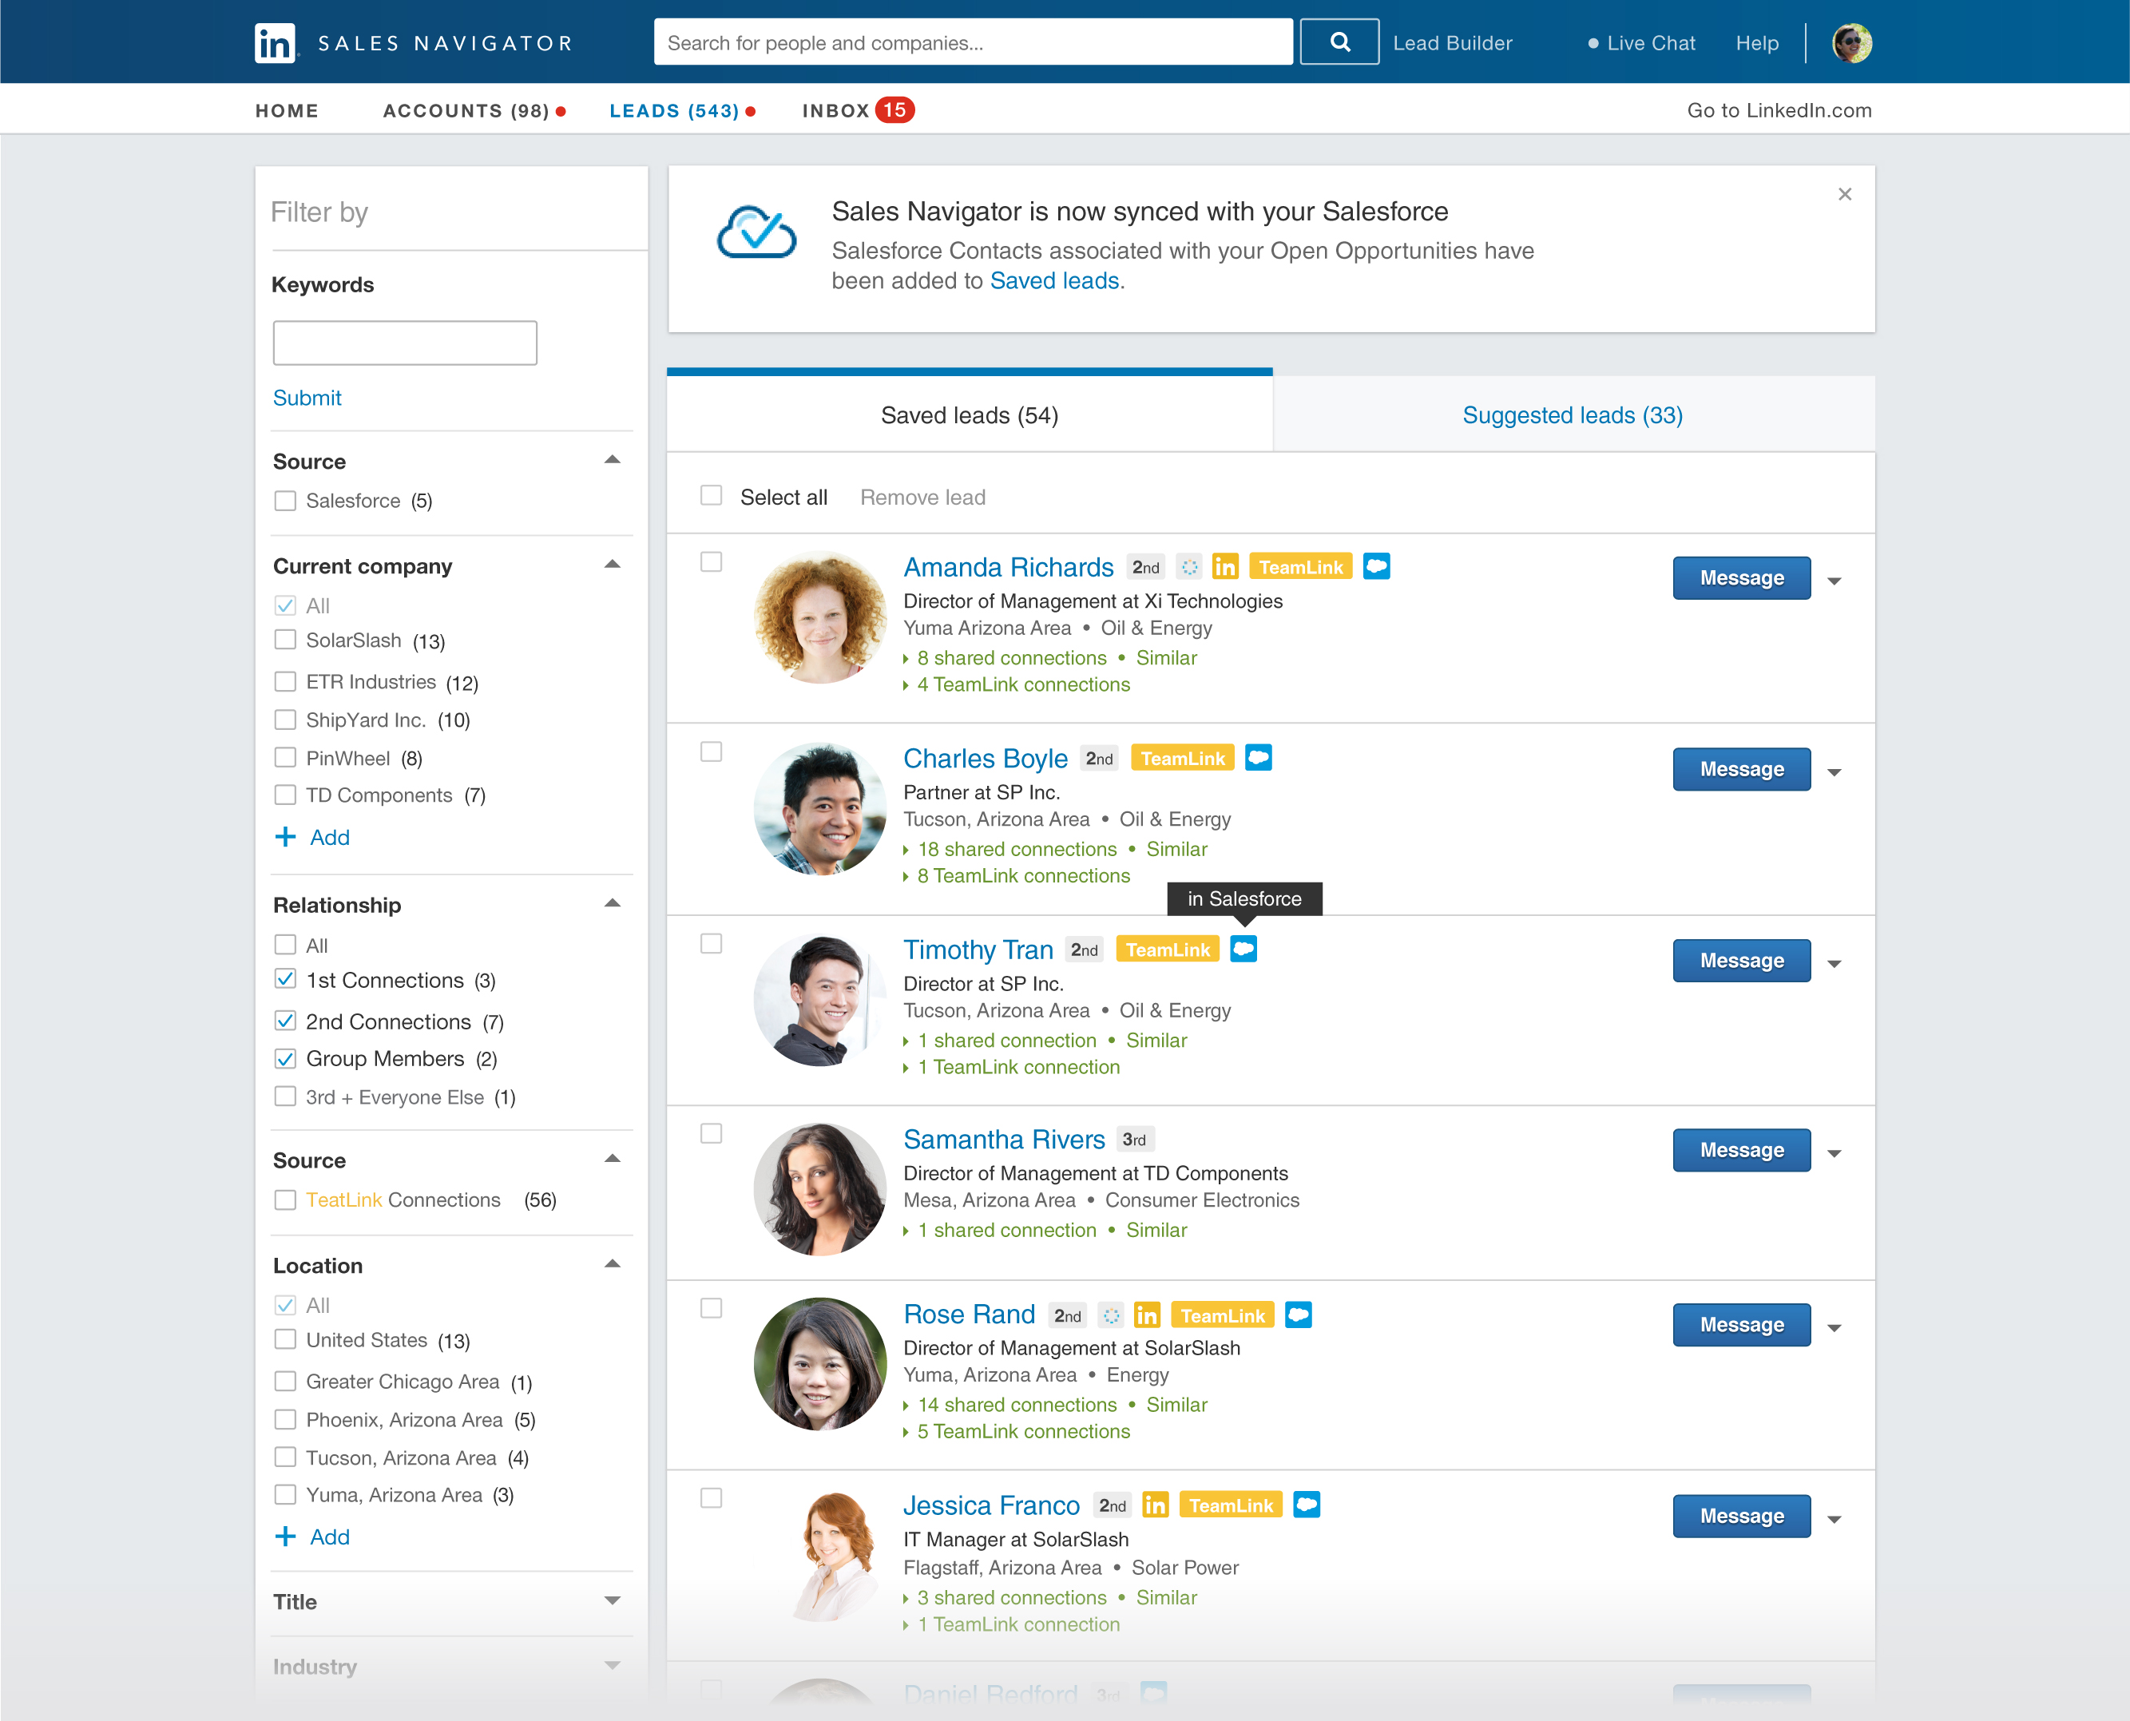Collapse the first Source filter section
Screen dimensions: 2130x1721
pyautogui.click(x=613, y=460)
